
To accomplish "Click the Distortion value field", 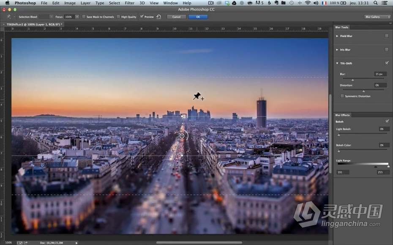I will coord(380,85).
